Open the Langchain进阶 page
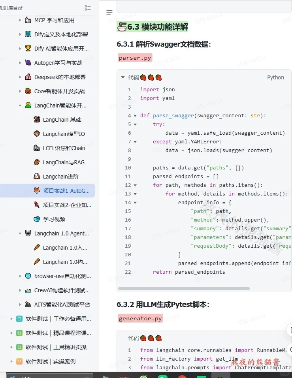 [x=61, y=177]
